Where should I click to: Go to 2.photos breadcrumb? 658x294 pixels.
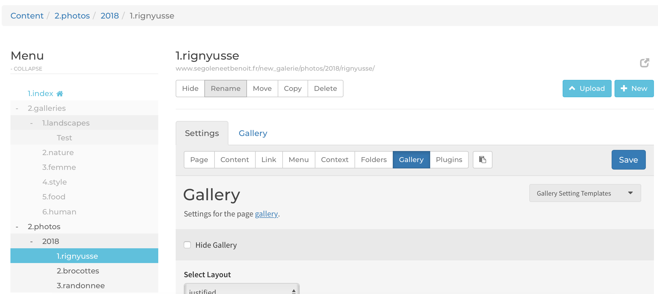click(x=72, y=16)
